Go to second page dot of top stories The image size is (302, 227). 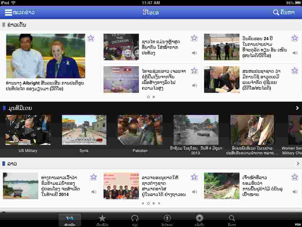tap(154, 97)
